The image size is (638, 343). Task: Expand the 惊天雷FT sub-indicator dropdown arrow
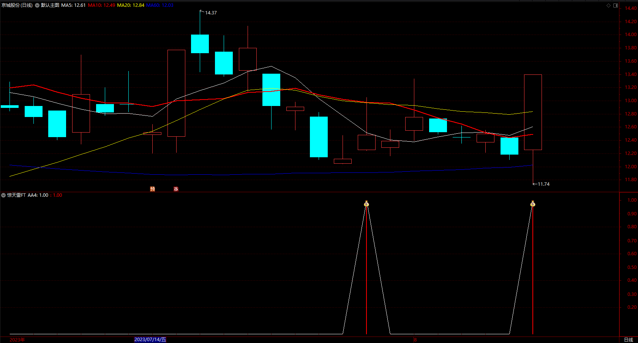click(x=3, y=195)
